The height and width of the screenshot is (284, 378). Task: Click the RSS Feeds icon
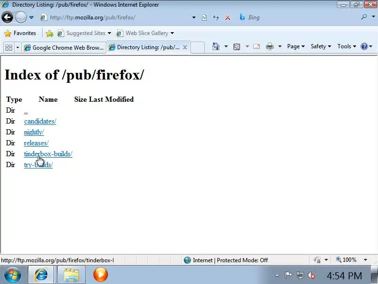237,46
